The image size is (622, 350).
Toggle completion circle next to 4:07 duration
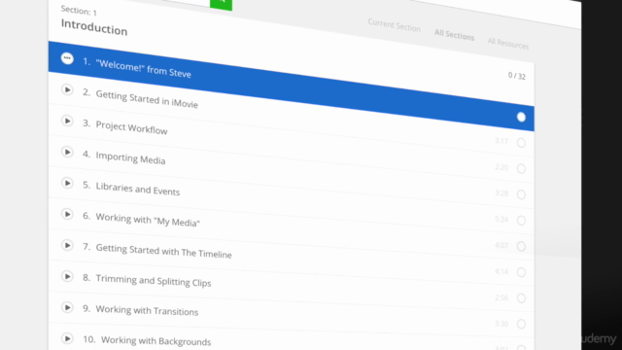tap(521, 246)
